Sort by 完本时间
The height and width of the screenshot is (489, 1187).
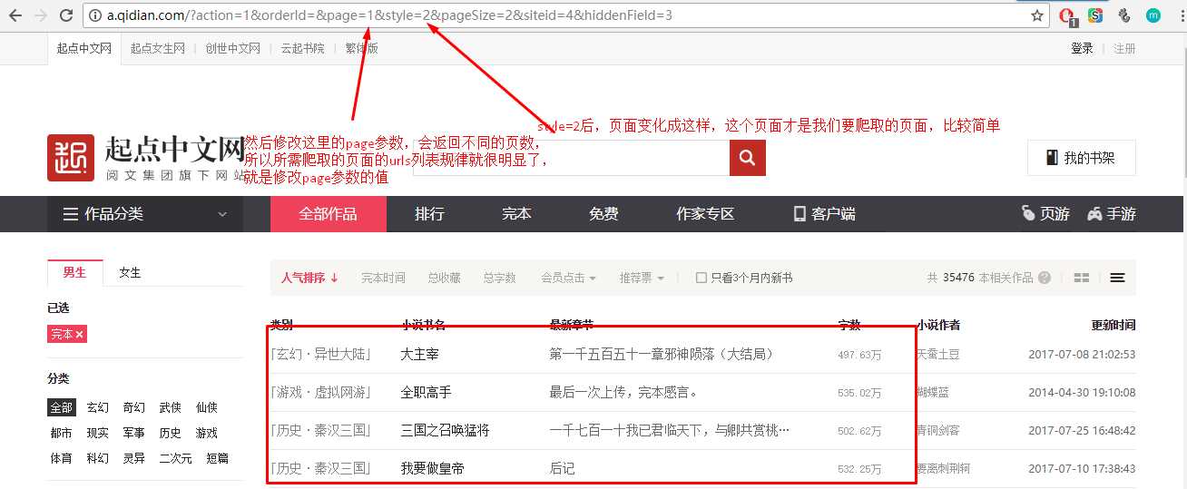pos(383,278)
